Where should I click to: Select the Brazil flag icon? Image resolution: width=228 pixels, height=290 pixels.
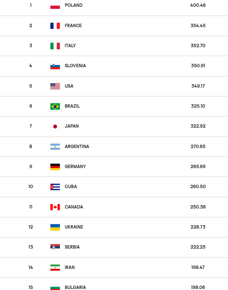[x=55, y=106]
